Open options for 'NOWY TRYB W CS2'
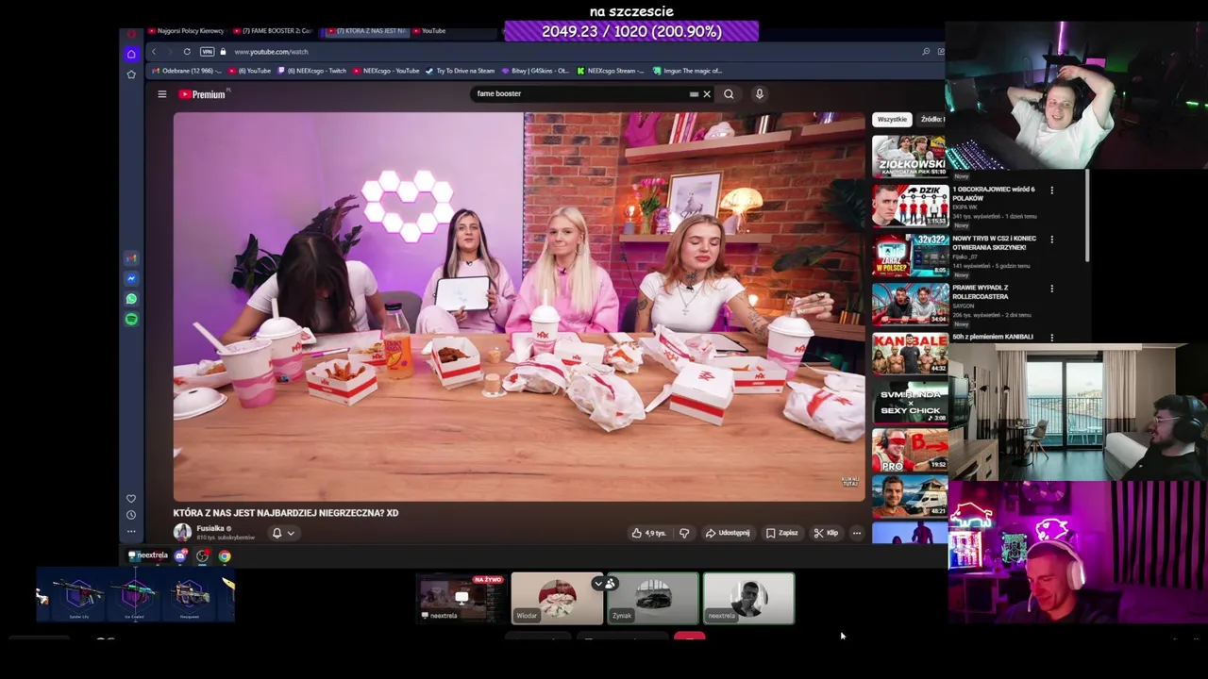Screen dimensions: 1208x679 pyautogui.click(x=1052, y=240)
